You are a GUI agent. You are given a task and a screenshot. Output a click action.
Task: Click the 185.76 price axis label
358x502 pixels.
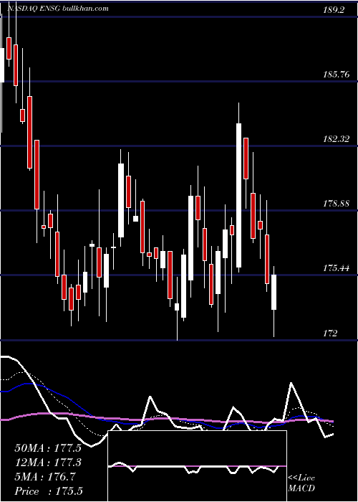(336, 75)
